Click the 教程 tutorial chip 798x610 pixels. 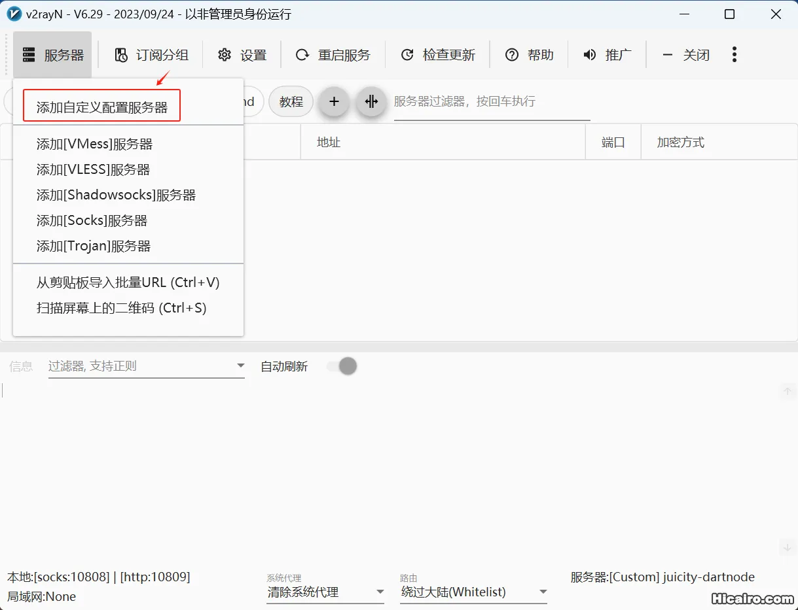(291, 102)
